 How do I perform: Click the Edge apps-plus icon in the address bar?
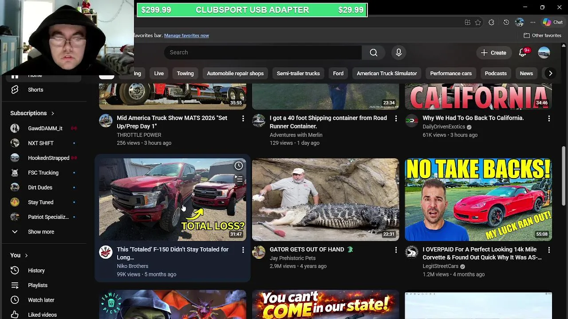click(x=467, y=22)
